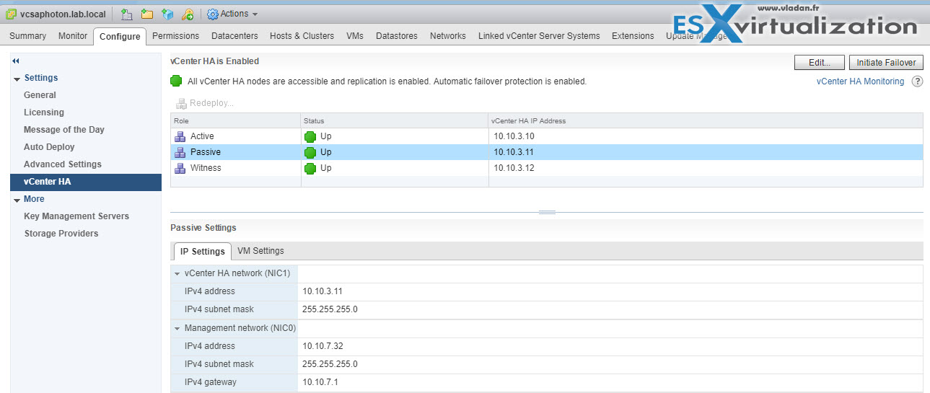Select the Configure tab

120,36
